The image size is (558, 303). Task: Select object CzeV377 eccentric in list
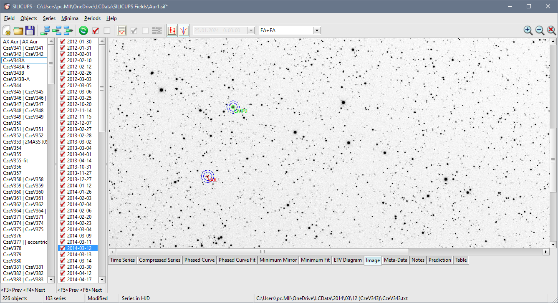coord(25,242)
